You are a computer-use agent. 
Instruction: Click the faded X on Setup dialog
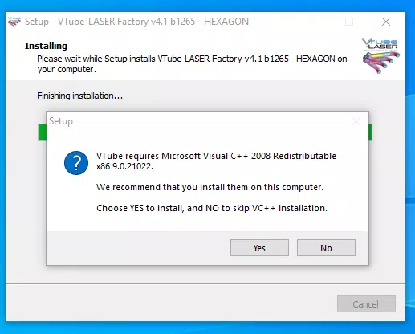click(x=356, y=121)
